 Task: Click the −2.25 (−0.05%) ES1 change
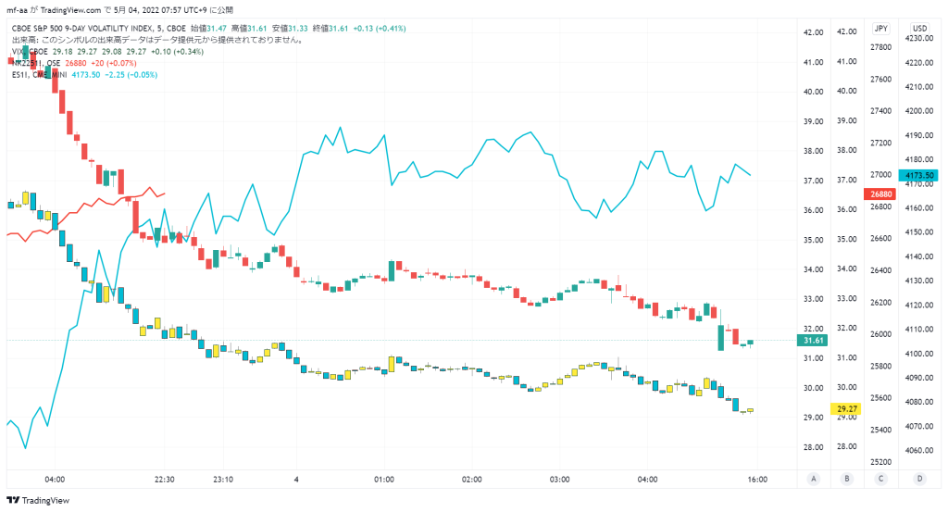click(x=131, y=75)
